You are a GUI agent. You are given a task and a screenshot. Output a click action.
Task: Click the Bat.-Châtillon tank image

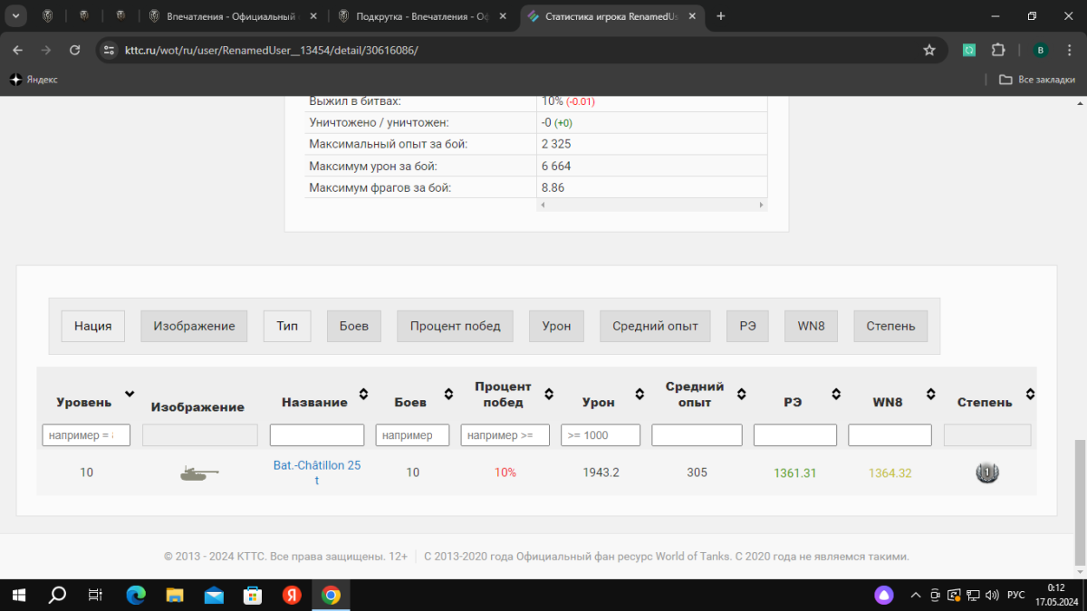[x=199, y=473]
